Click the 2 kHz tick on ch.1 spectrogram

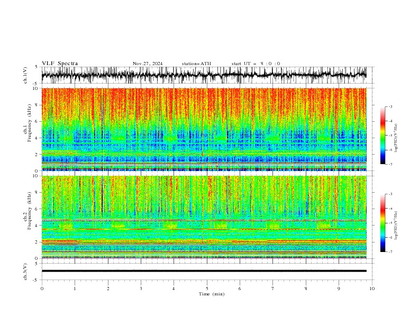click(x=37, y=155)
